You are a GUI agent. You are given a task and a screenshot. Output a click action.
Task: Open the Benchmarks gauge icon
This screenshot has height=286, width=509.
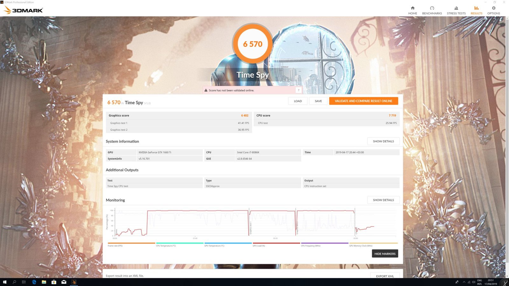tap(432, 8)
